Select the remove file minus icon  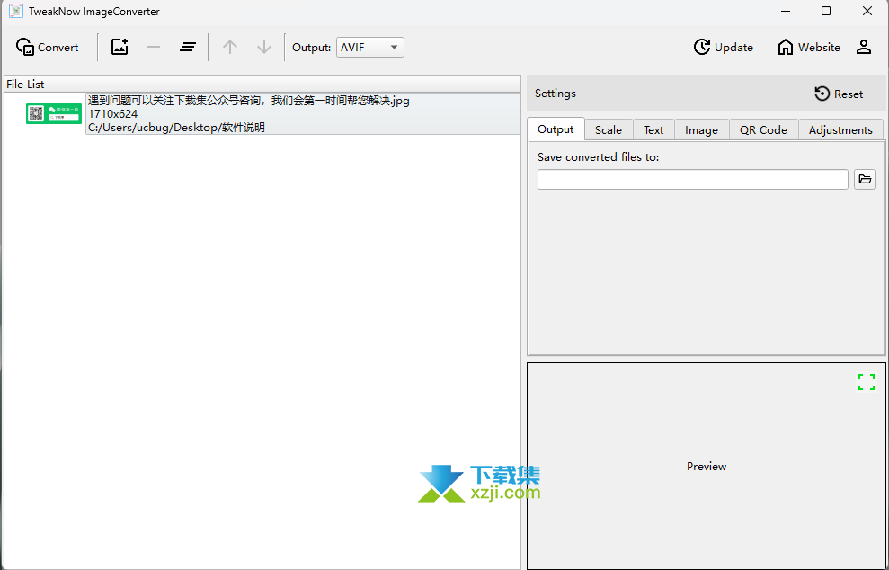[153, 47]
